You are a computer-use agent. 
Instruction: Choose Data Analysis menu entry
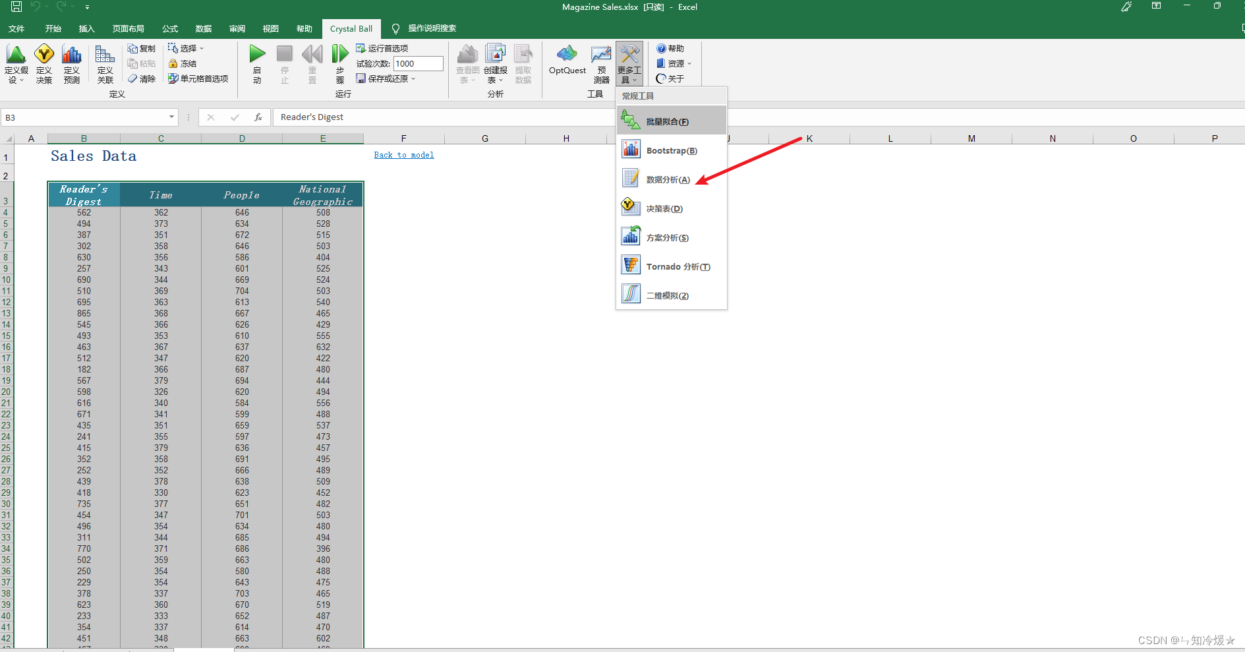tap(672, 179)
